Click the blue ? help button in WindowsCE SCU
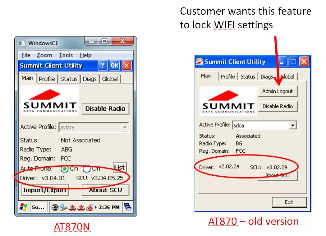 (103, 66)
